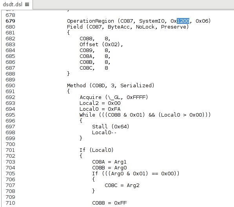
Task: Place cursor on Method C08D declaration
Action: (111, 86)
